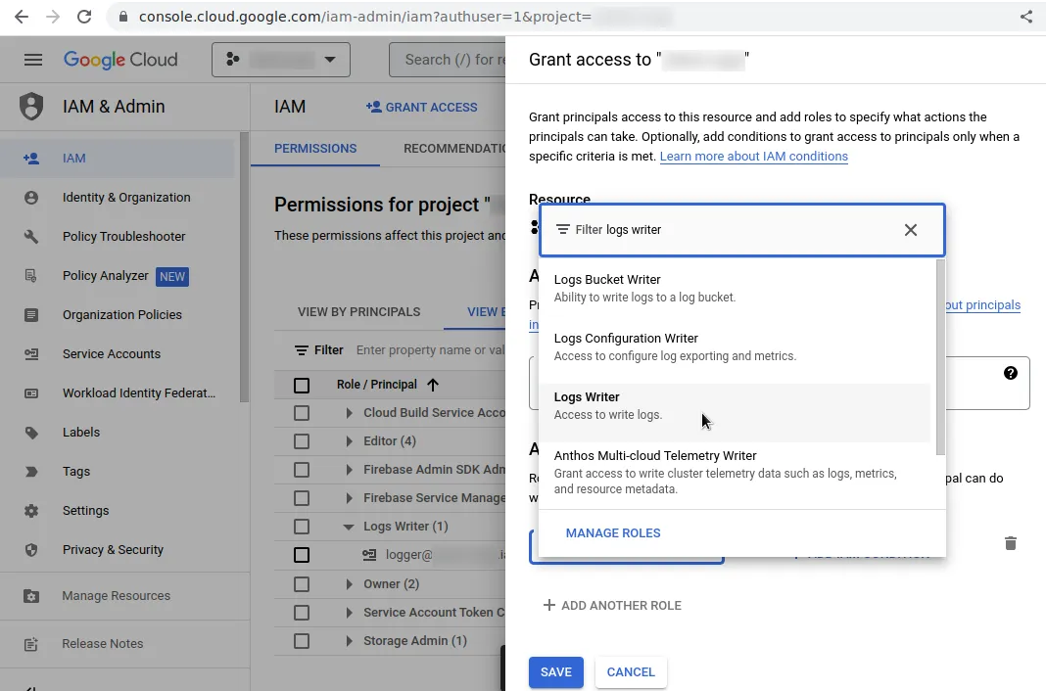Image resolution: width=1046 pixels, height=691 pixels.
Task: Click the Service Accounts sidebar icon
Action: point(31,353)
